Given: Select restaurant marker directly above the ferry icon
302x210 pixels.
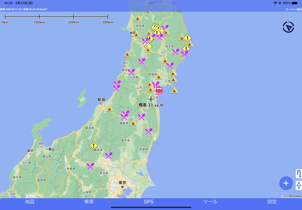Looking at the screenshot, I should [x=156, y=84].
